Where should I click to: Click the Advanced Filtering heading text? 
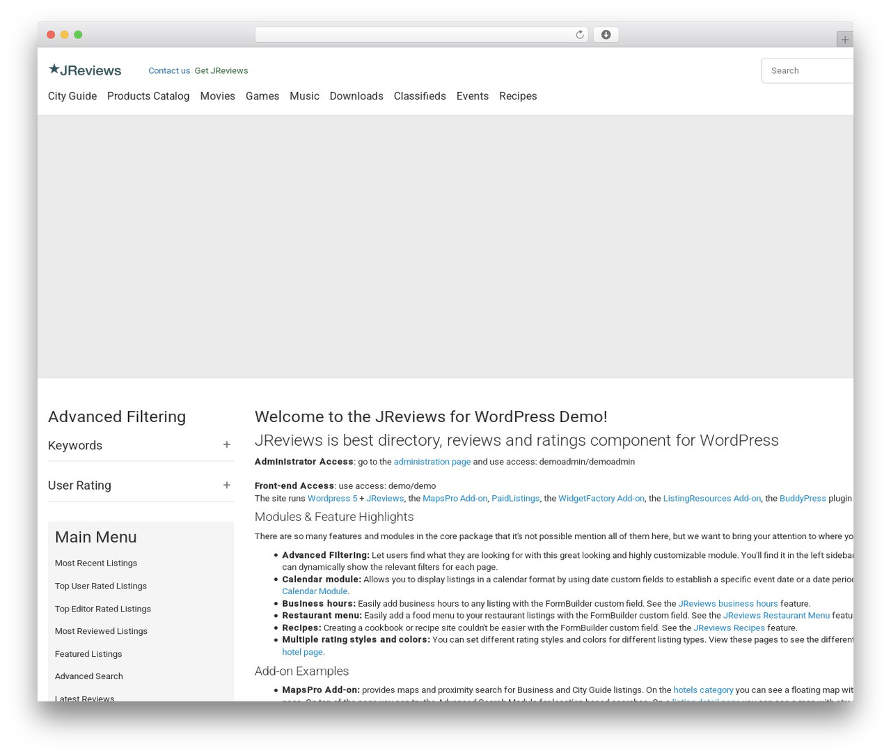click(117, 417)
